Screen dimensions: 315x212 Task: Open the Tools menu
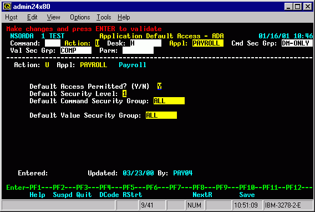point(104,18)
